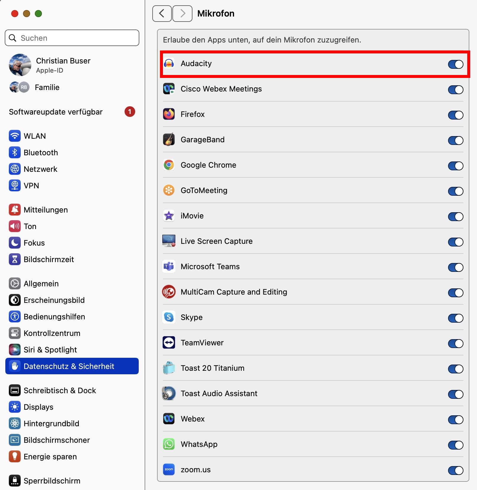Click the Firefox app icon
Viewport: 477px width, 490px height.
169,114
